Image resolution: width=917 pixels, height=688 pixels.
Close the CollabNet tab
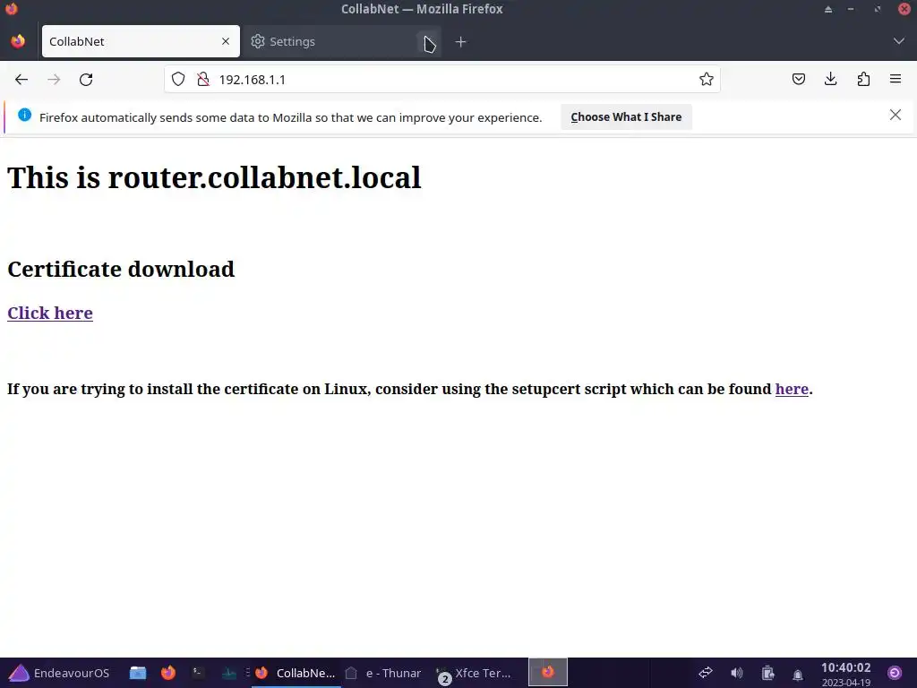(226, 41)
